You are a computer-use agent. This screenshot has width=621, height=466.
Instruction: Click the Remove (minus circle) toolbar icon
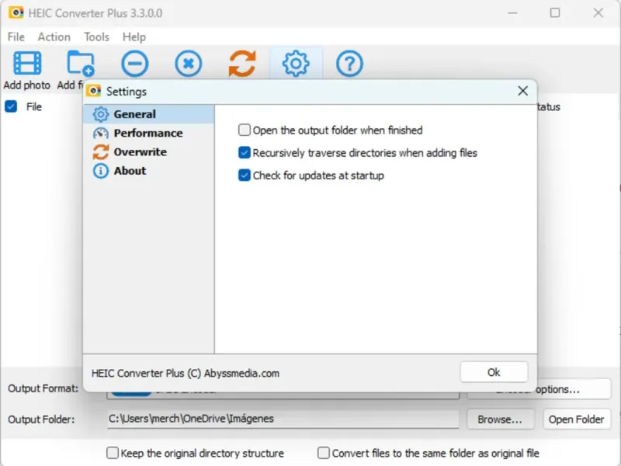tap(134, 64)
